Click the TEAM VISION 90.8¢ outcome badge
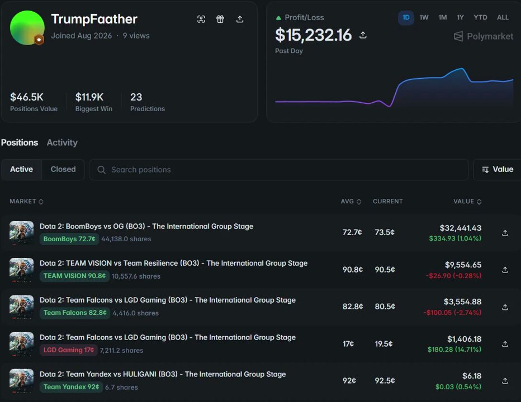 pos(74,276)
